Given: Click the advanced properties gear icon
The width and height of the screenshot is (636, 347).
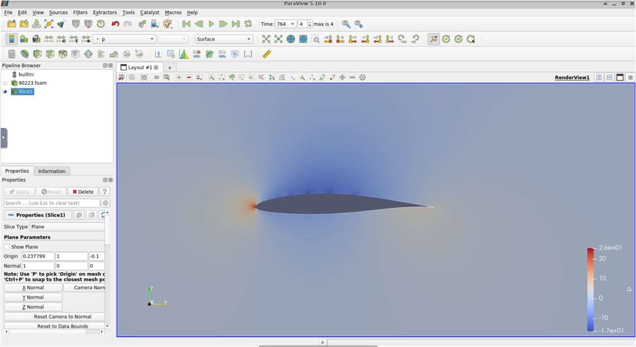Looking at the screenshot, I should click(x=106, y=203).
